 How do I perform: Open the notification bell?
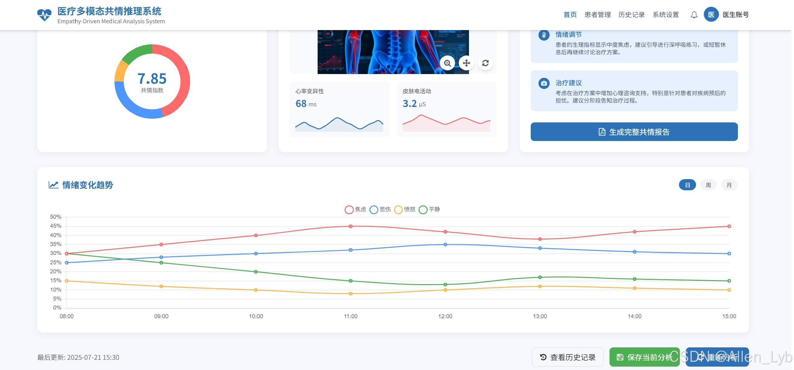tap(694, 15)
